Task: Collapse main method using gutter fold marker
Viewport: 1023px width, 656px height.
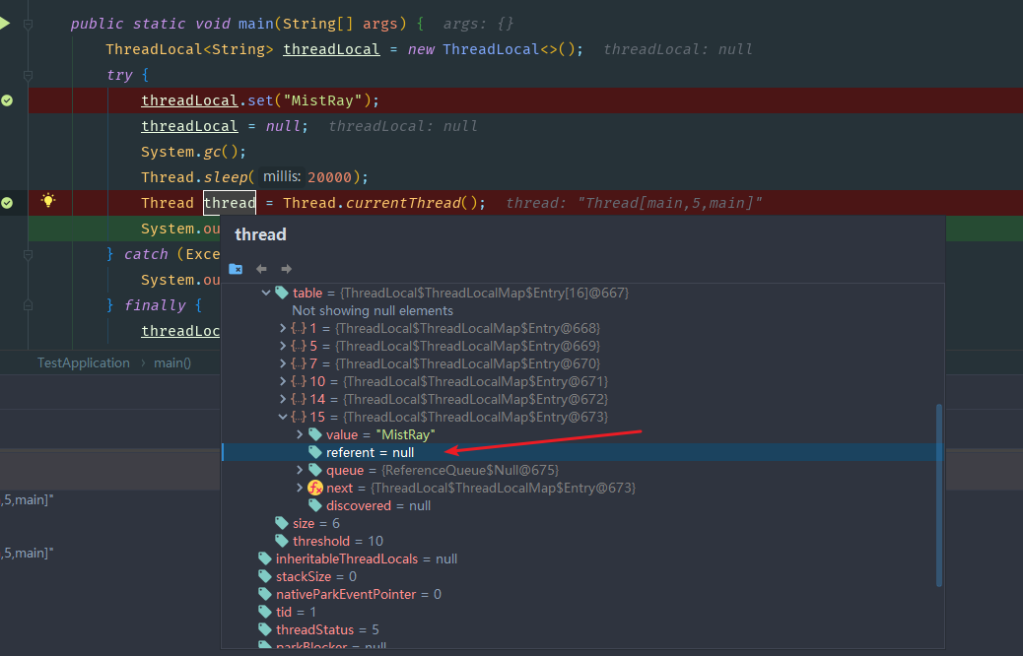Action: pyautogui.click(x=28, y=24)
